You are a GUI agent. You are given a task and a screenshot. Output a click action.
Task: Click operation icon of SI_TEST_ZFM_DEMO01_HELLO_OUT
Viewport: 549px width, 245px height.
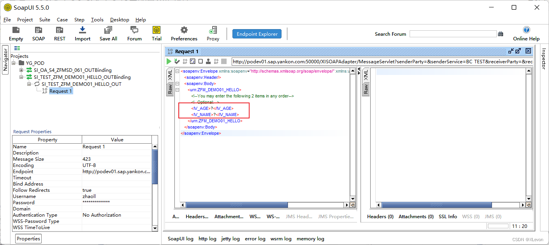37,84
